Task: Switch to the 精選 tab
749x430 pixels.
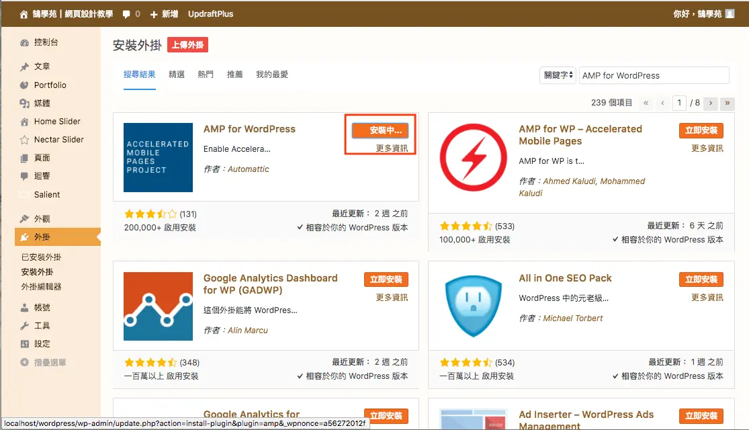Action: point(177,75)
